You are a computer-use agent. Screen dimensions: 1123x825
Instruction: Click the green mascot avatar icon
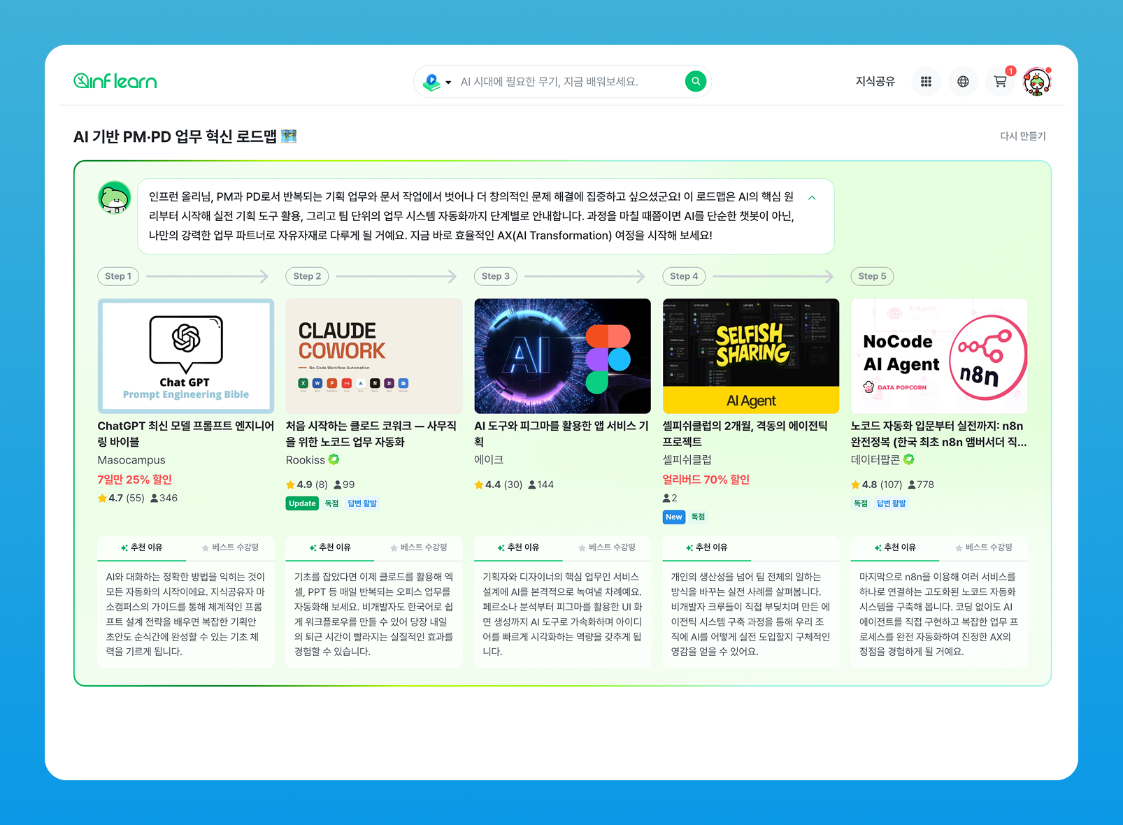(114, 197)
